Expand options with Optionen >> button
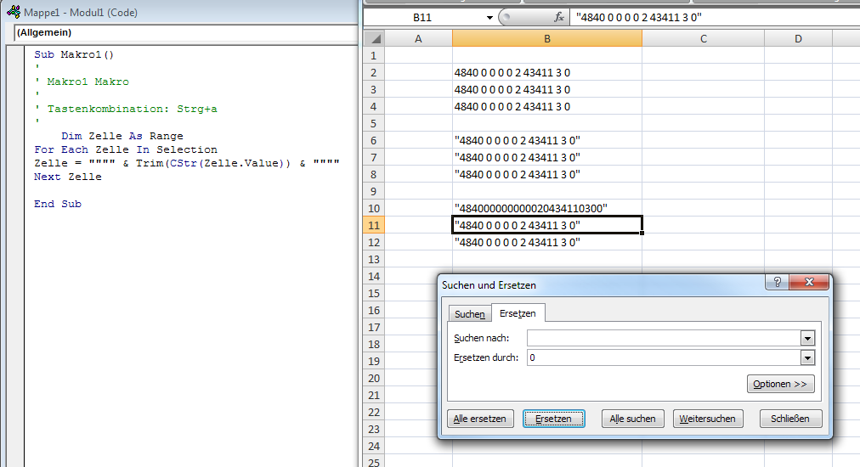Screen dimensions: 860x467 click(780, 384)
